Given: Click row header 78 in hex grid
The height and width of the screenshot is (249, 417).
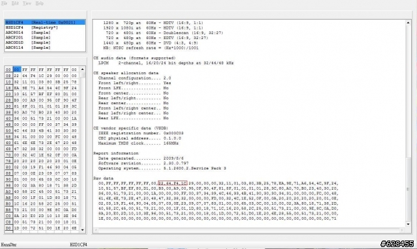Looking at the screenshot, I should [8, 161].
